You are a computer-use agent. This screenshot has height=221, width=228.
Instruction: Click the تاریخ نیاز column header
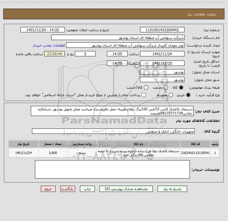tap(23, 144)
